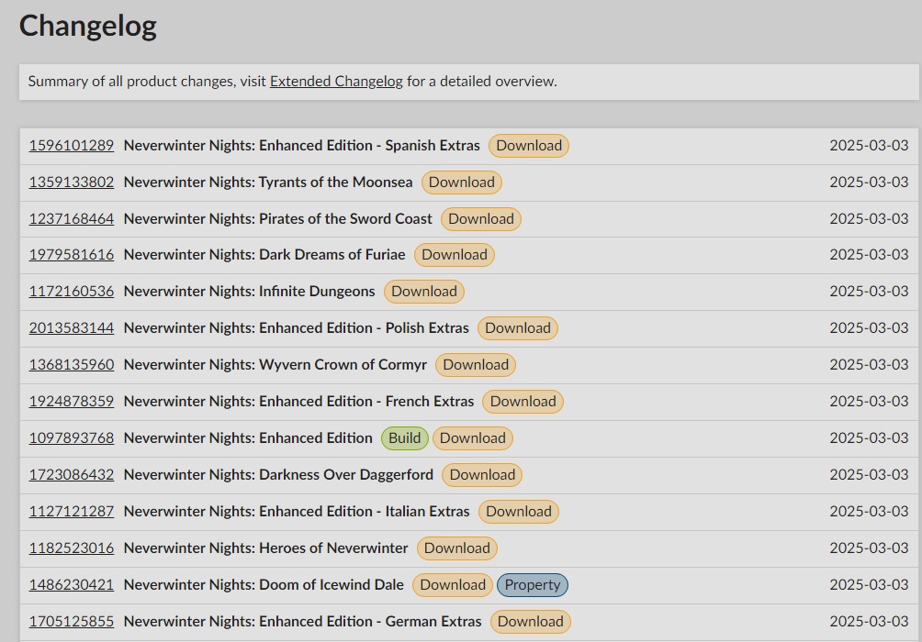Click Download badge for Dark Dreams of Furiae
The width and height of the screenshot is (922, 642).
[455, 255]
